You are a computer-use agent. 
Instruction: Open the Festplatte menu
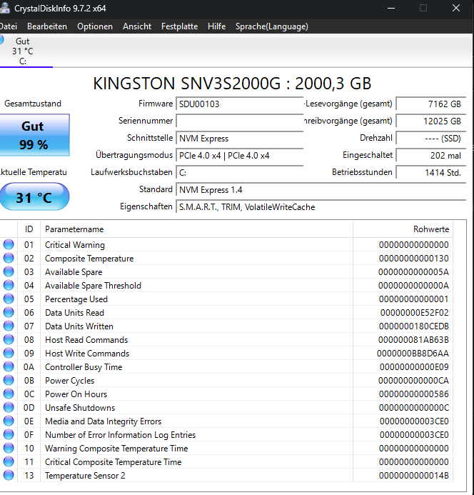click(179, 26)
